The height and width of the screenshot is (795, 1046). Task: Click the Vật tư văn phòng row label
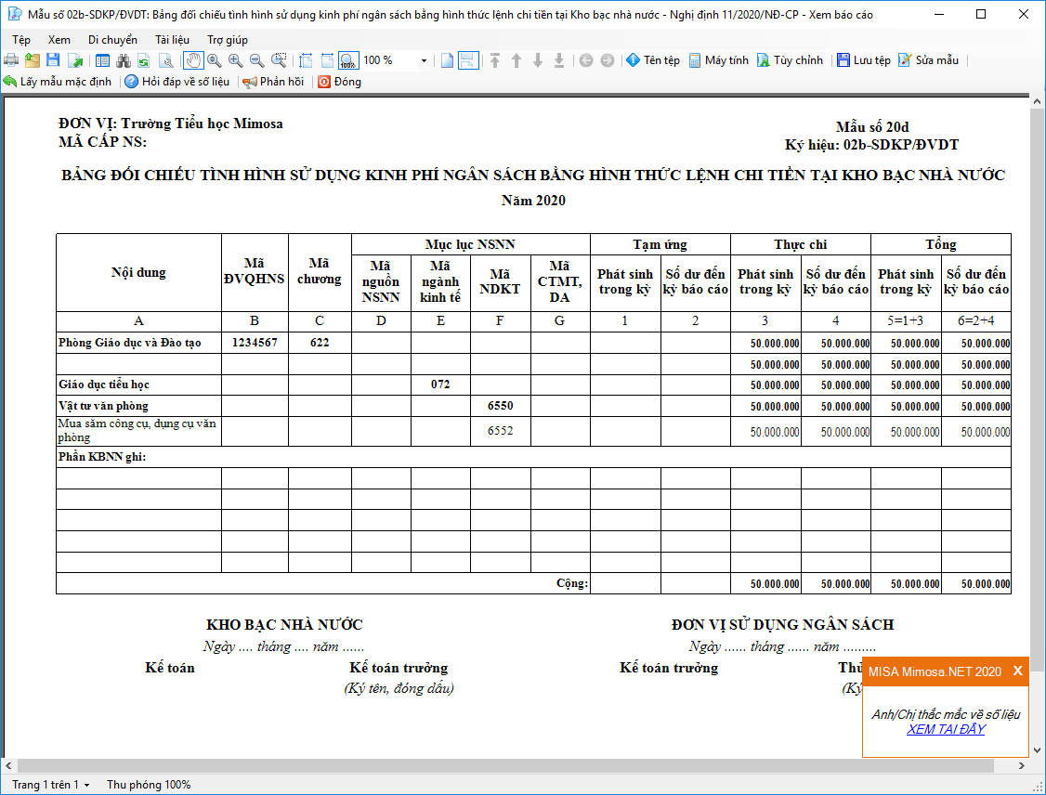[x=103, y=406]
